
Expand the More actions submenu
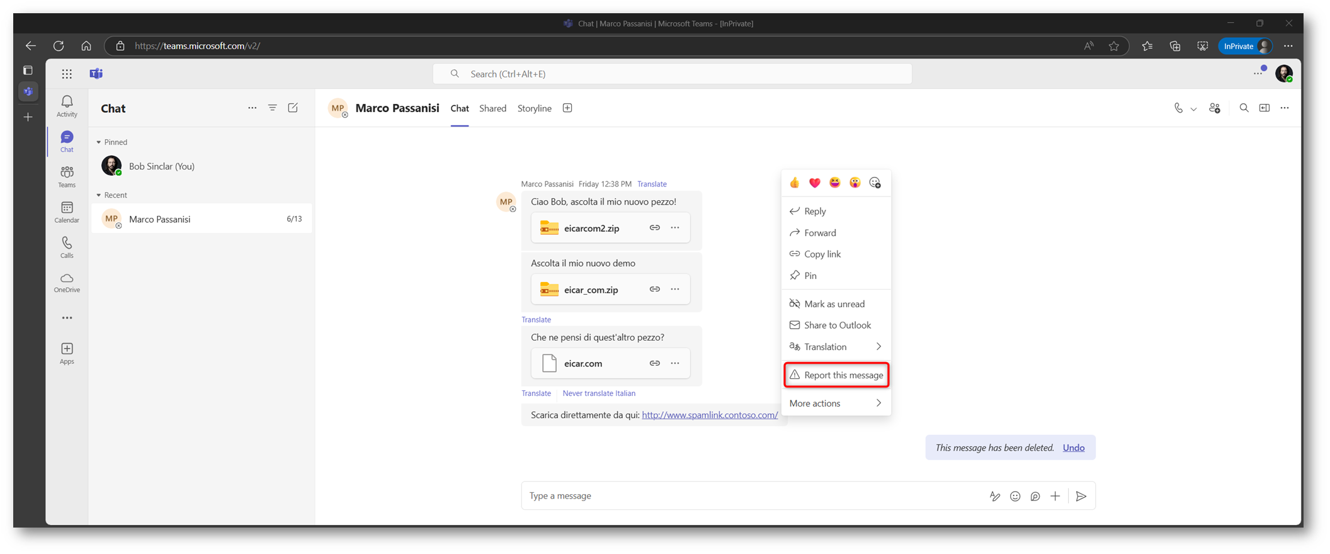[878, 403]
